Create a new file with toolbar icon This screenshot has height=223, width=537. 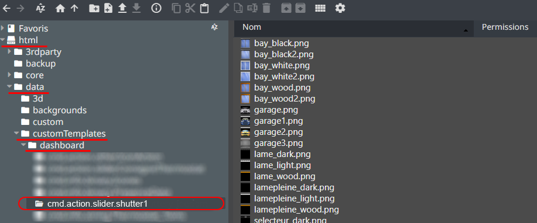[108, 9]
